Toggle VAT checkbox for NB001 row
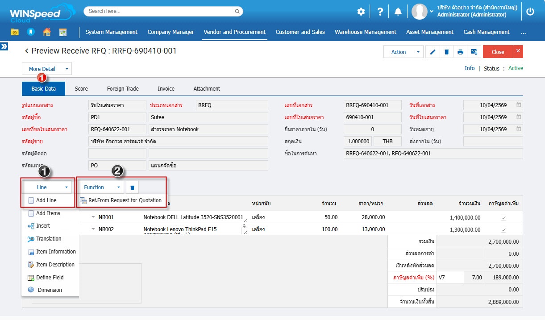This screenshot has height=320, width=545. tap(503, 217)
